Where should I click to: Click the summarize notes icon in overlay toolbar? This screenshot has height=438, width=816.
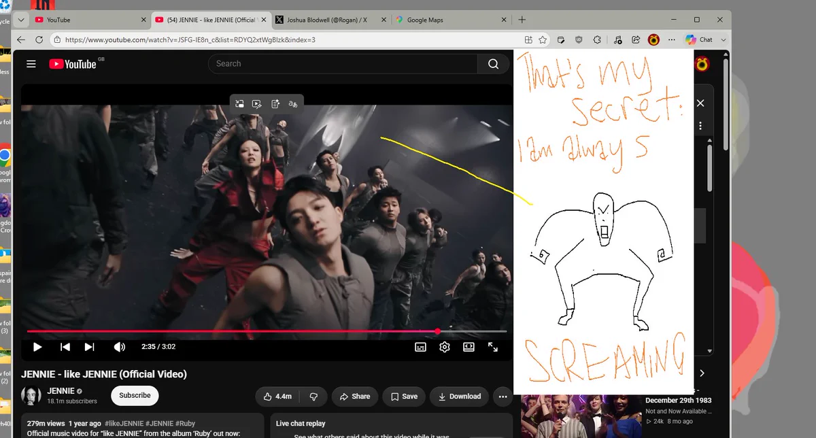pos(275,104)
